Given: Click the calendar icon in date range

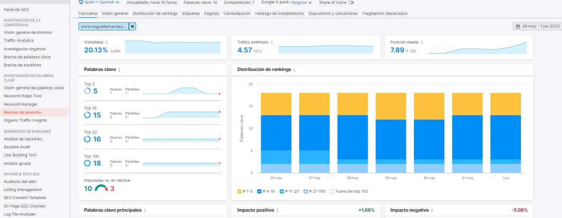Looking at the screenshot, I should pos(518,26).
